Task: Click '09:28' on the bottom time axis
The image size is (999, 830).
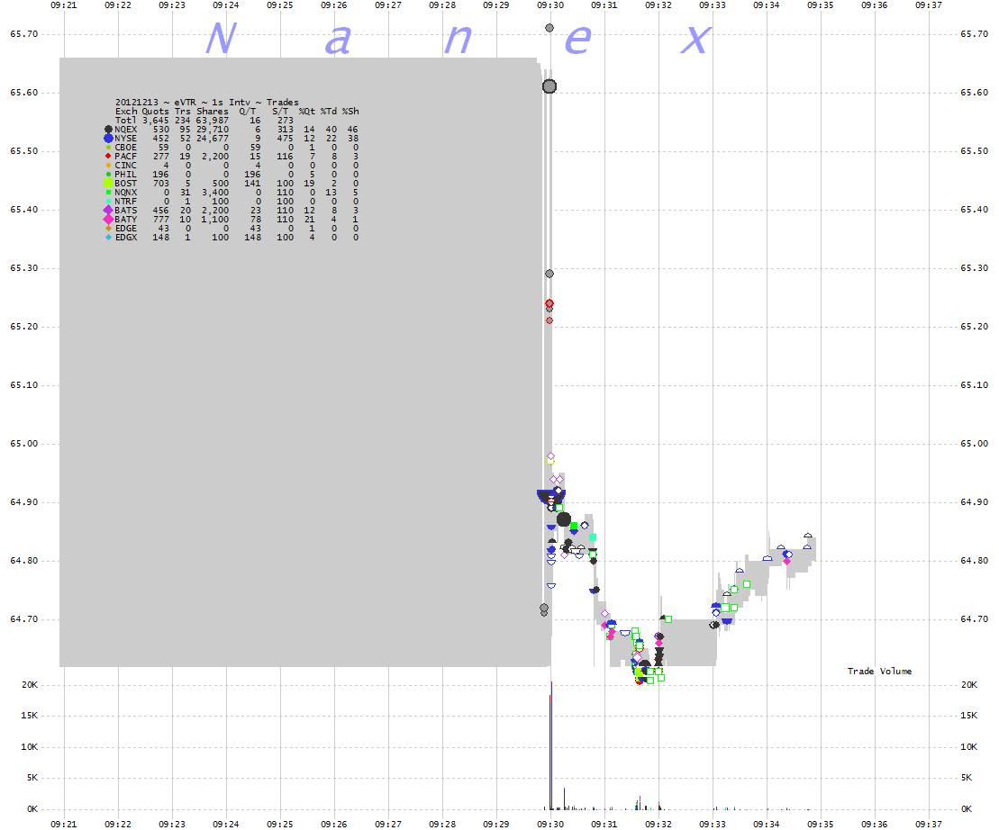Action: [442, 824]
